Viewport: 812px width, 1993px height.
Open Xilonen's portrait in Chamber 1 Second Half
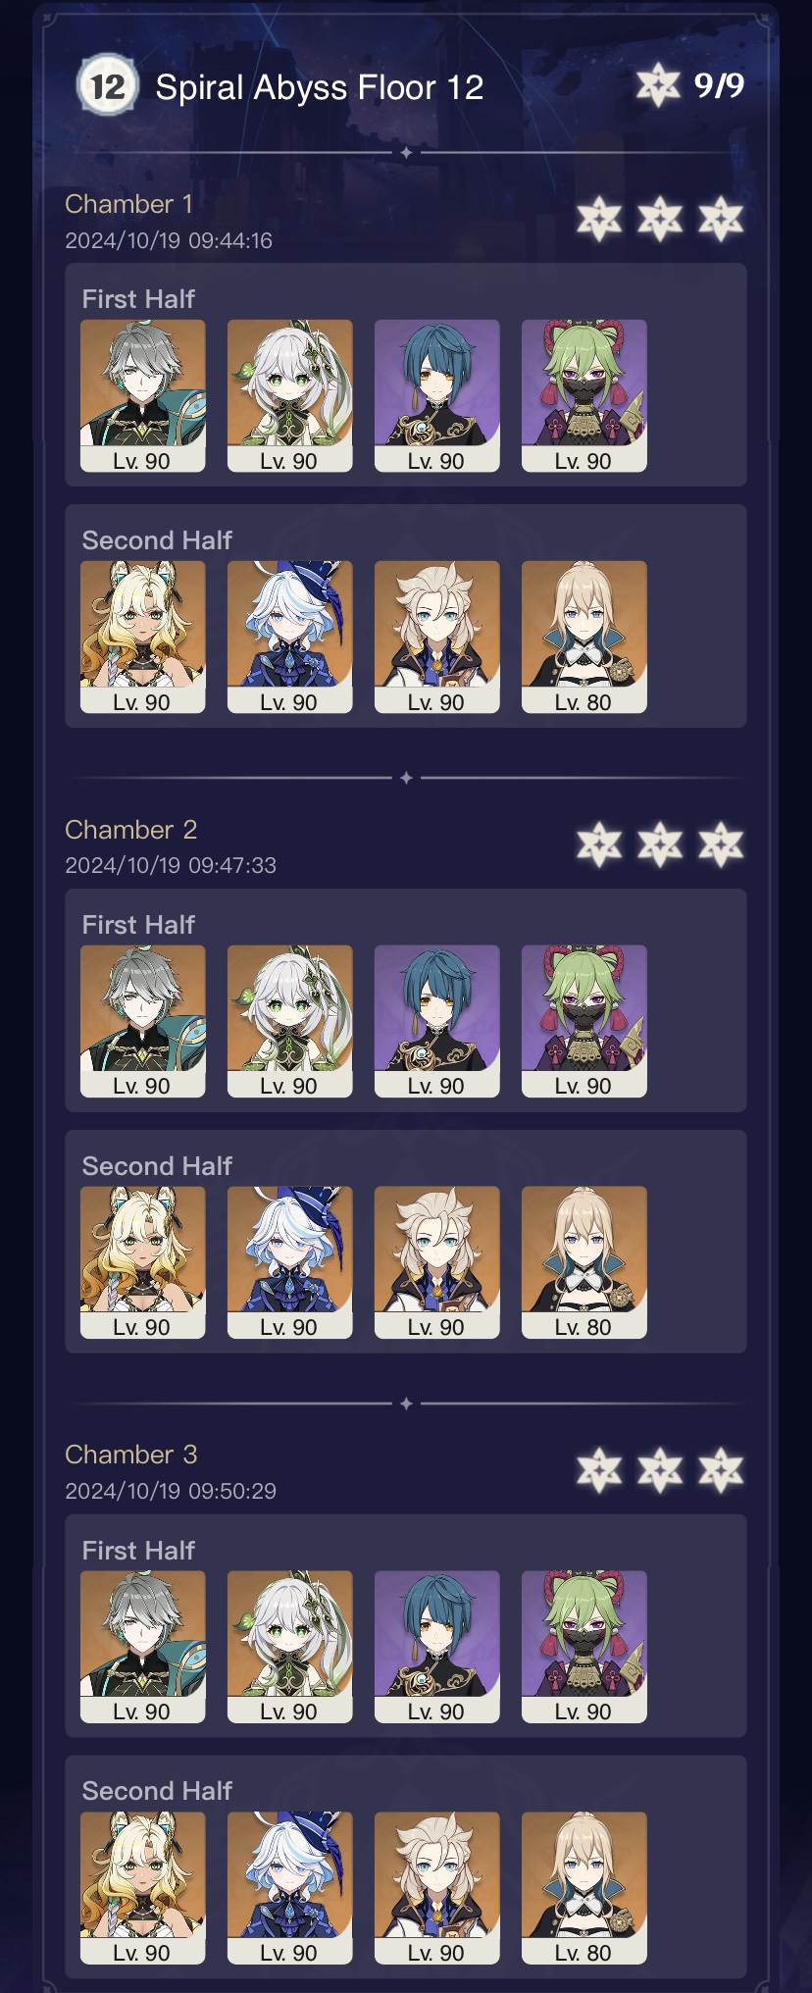click(x=143, y=637)
